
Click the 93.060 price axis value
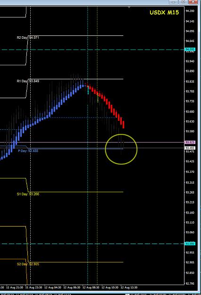point(190,232)
